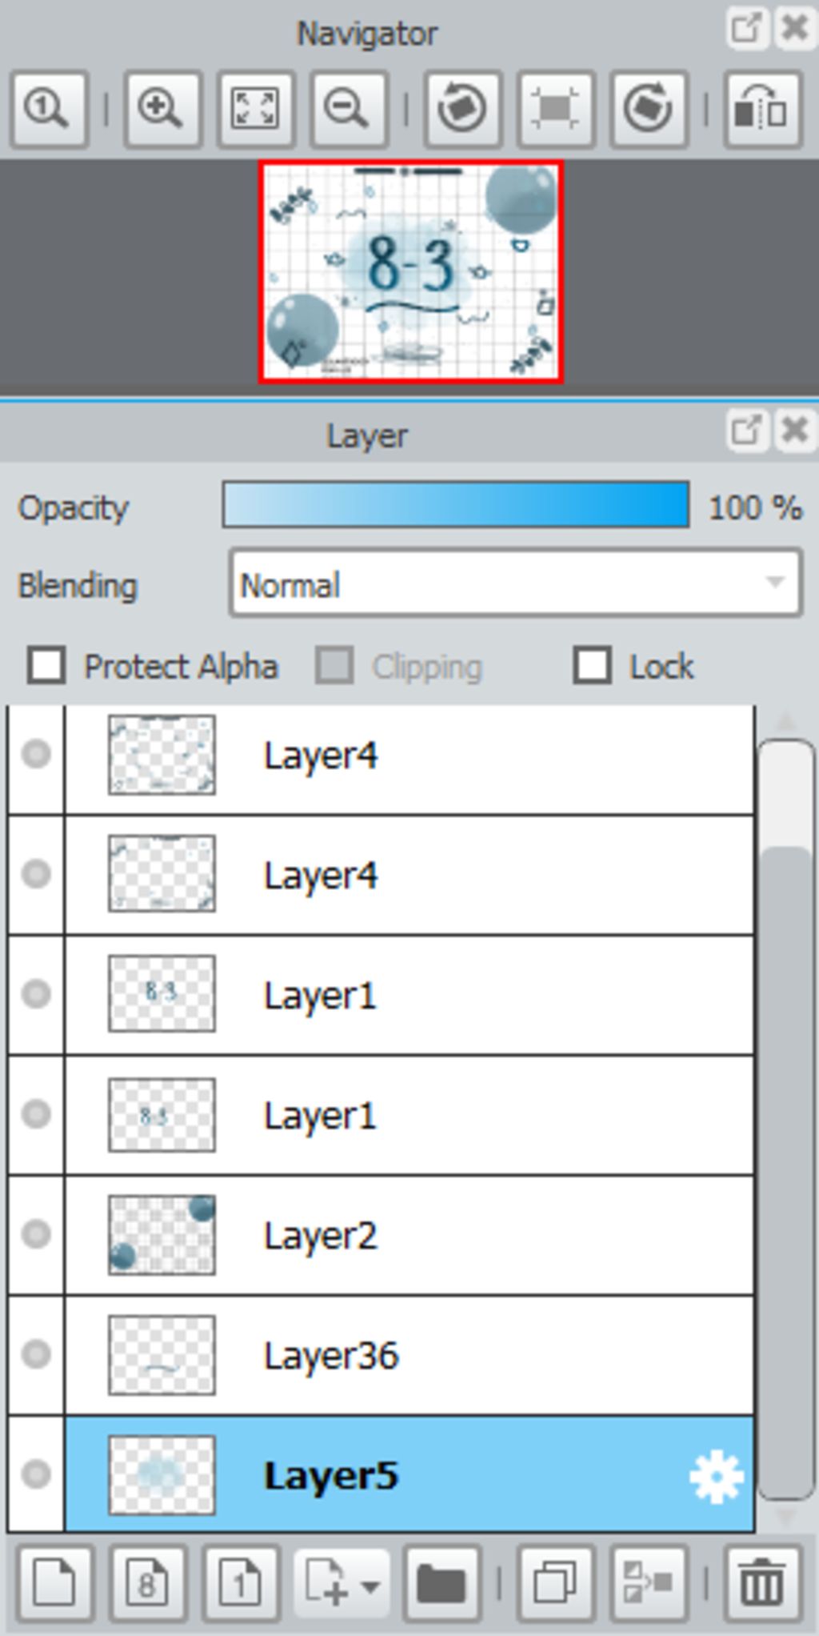Image resolution: width=819 pixels, height=1636 pixels.
Task: Click the layer Opacity slider
Action: point(455,505)
